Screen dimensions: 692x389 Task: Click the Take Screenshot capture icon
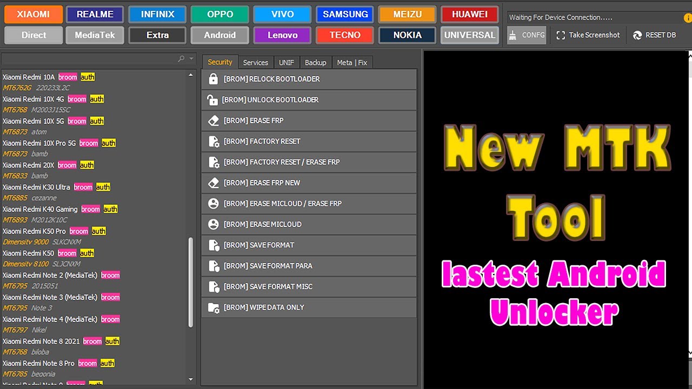[x=561, y=35]
